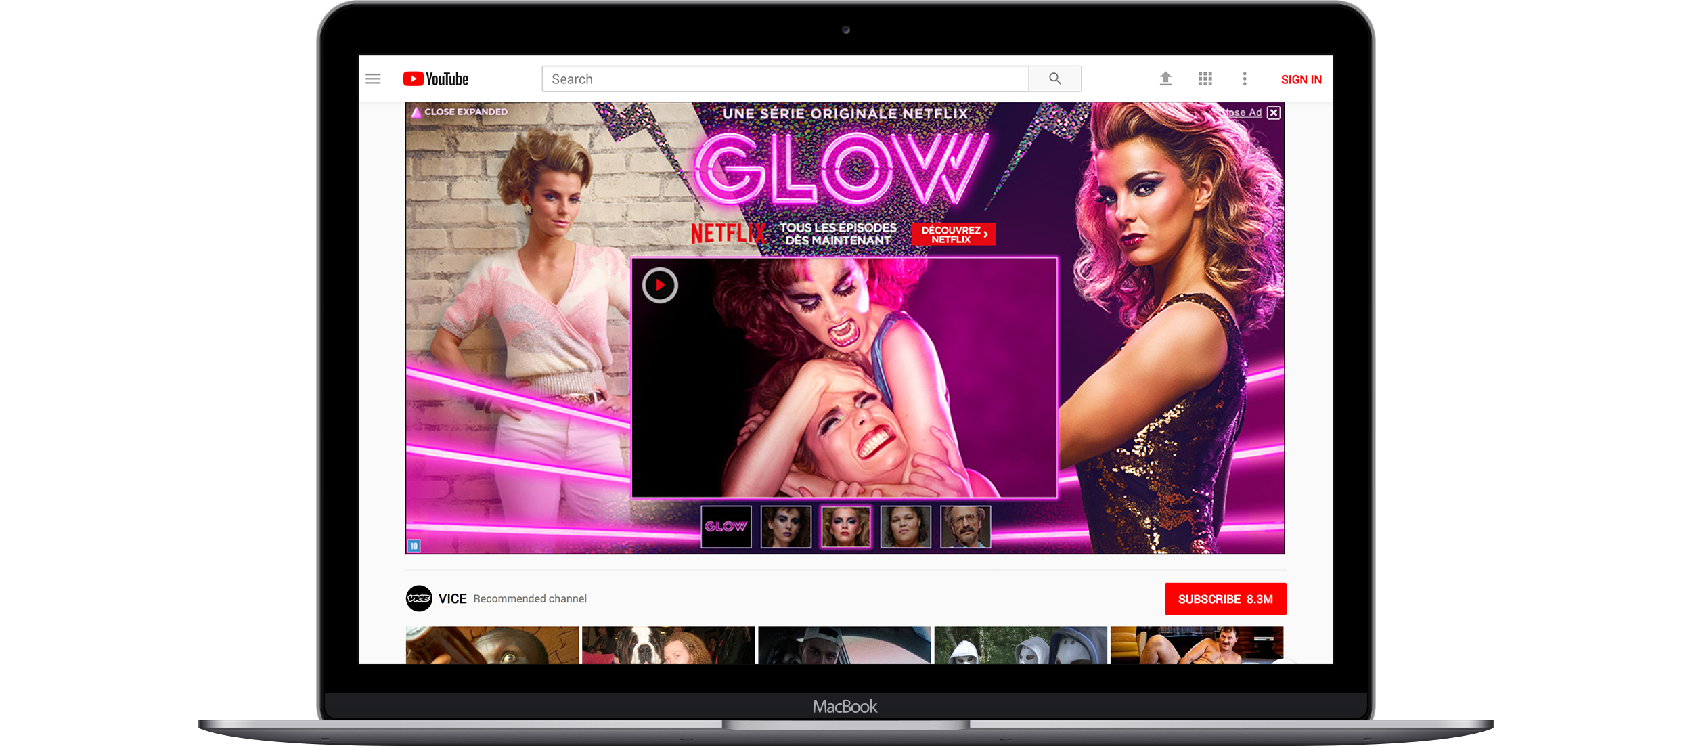
Task: Open the upload video icon
Action: coord(1165,79)
